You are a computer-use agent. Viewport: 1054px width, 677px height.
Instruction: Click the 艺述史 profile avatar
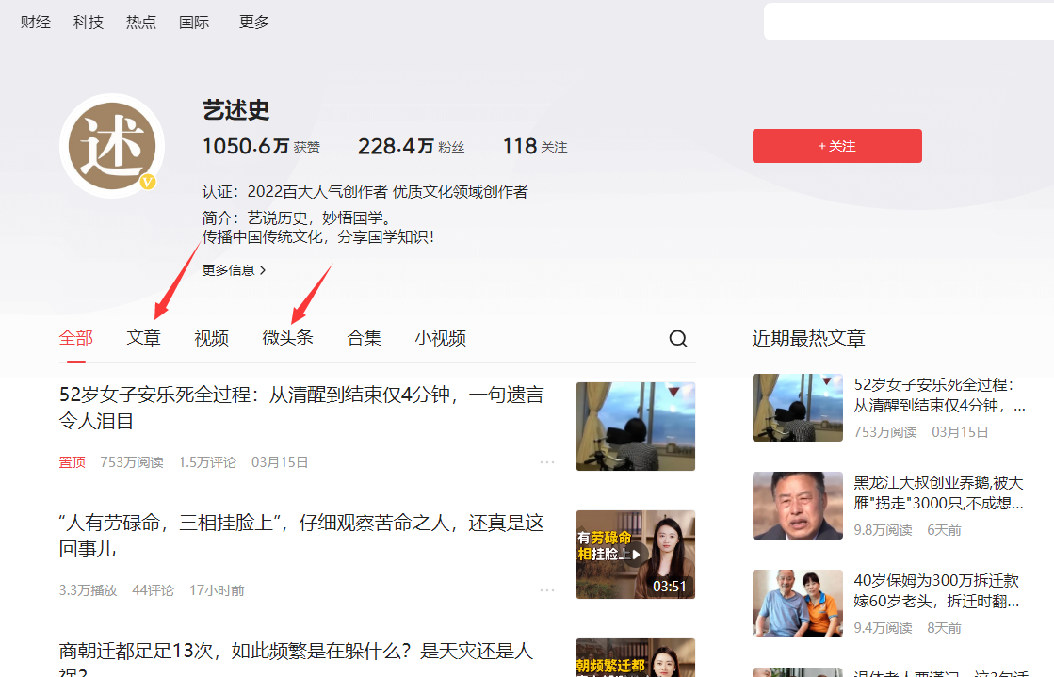[112, 146]
